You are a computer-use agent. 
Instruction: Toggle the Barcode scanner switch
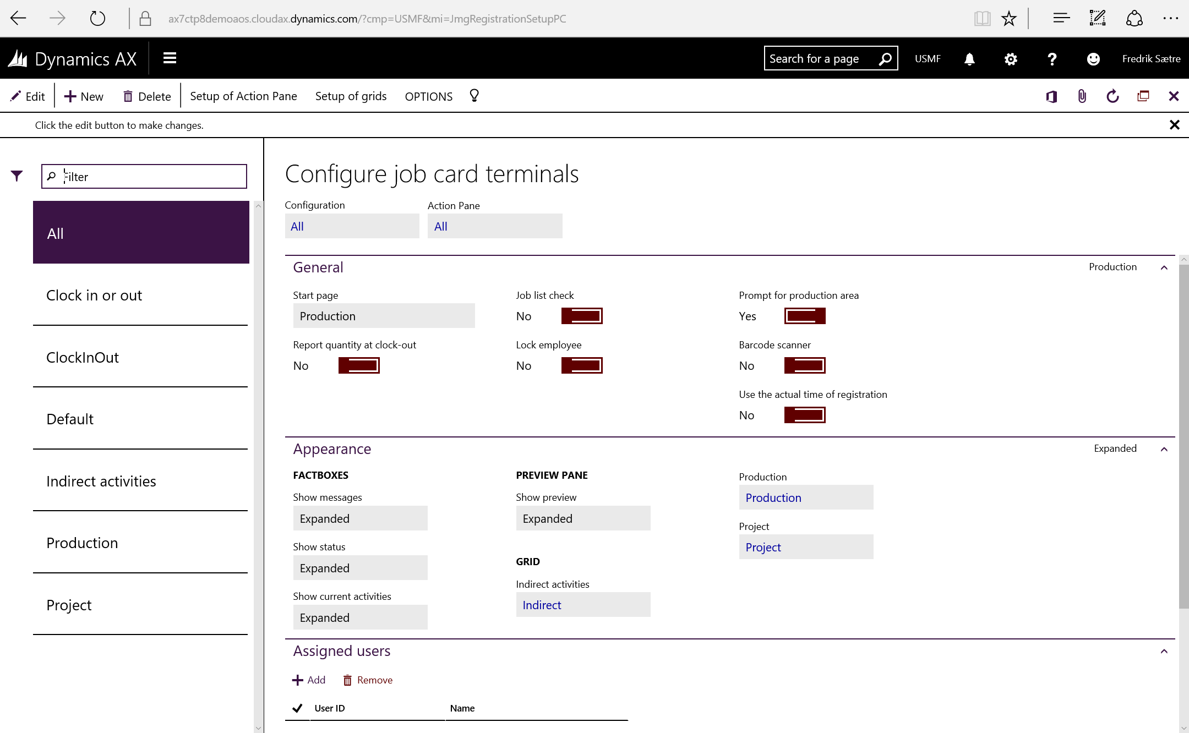pyautogui.click(x=805, y=365)
